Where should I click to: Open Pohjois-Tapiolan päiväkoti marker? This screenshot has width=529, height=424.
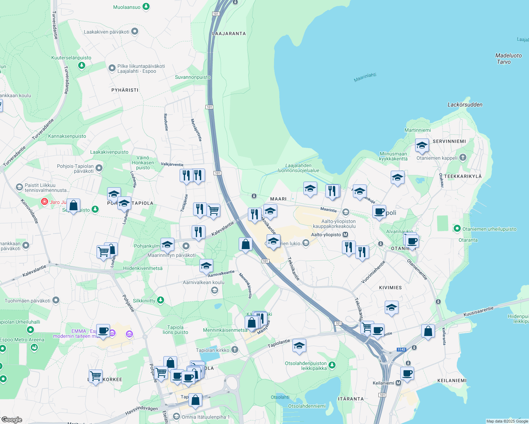point(99,168)
